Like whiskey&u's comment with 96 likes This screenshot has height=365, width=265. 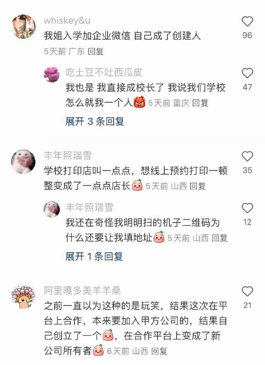tap(247, 22)
